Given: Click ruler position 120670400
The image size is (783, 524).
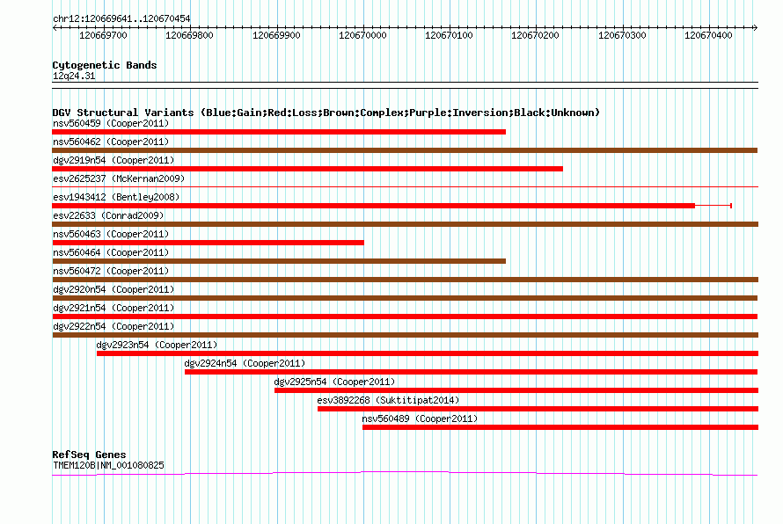Looking at the screenshot, I should coord(709,35).
